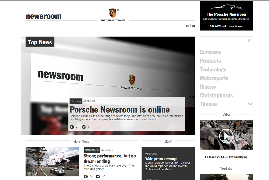Expand the Themes menu chevron

(x=250, y=104)
